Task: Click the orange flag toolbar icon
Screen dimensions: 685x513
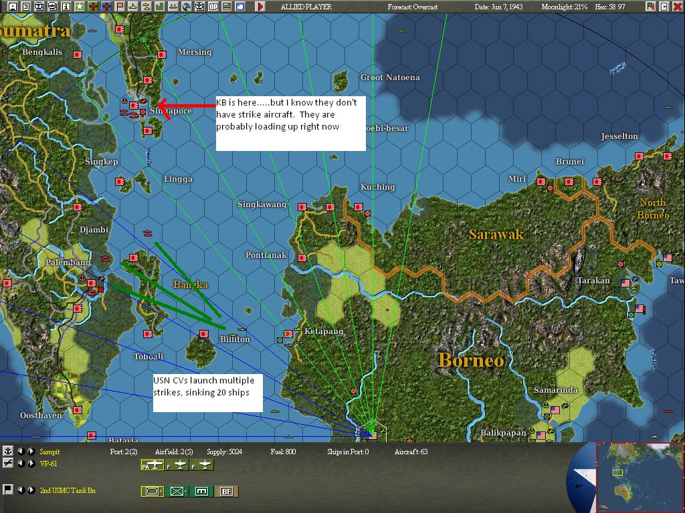Action: (119, 6)
